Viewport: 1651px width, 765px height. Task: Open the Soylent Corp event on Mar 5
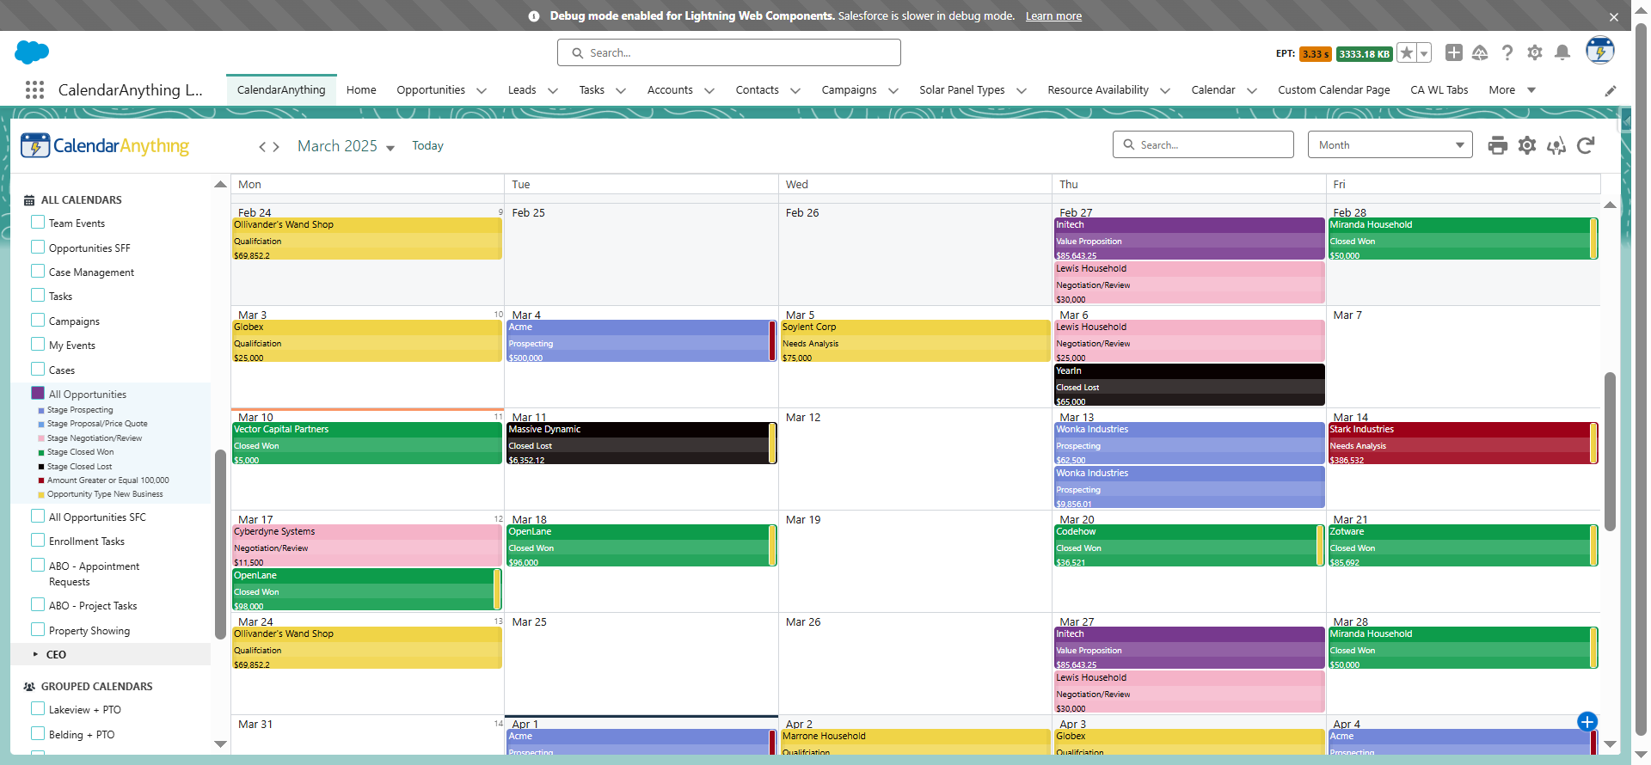pyautogui.click(x=915, y=341)
